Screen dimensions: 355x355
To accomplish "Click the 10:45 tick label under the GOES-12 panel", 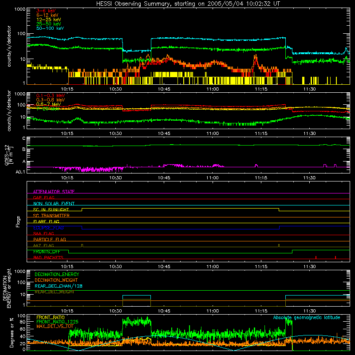I will pyautogui.click(x=164, y=178).
